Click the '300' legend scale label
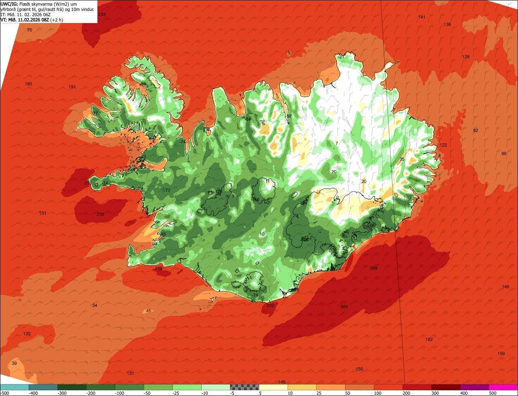518x396 pixels. click(435, 393)
